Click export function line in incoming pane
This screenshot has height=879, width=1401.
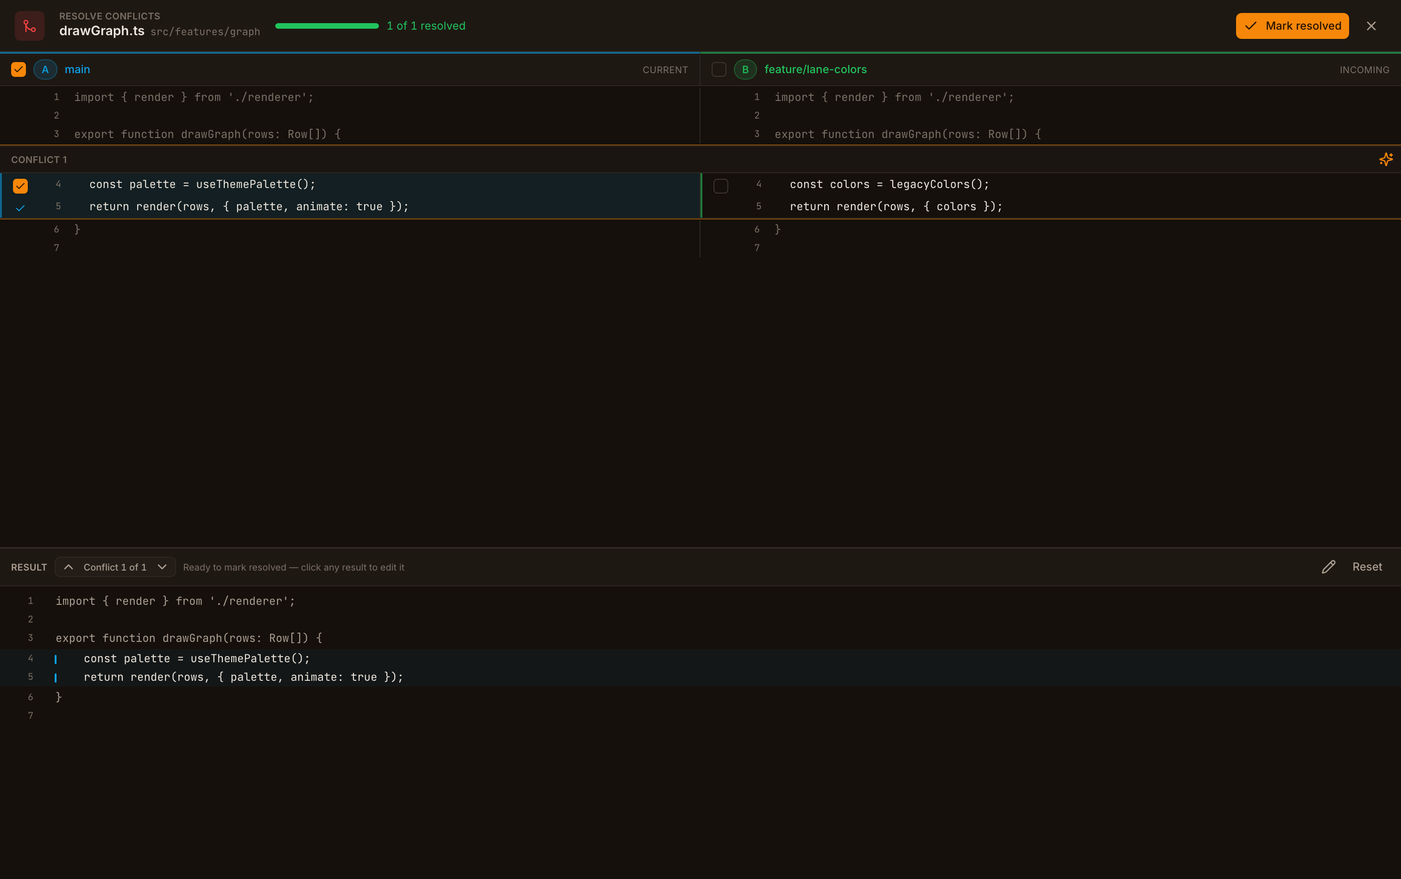click(908, 134)
